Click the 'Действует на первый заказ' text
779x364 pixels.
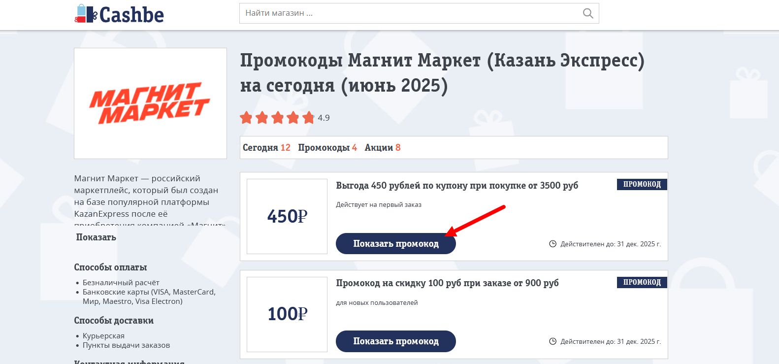point(379,205)
